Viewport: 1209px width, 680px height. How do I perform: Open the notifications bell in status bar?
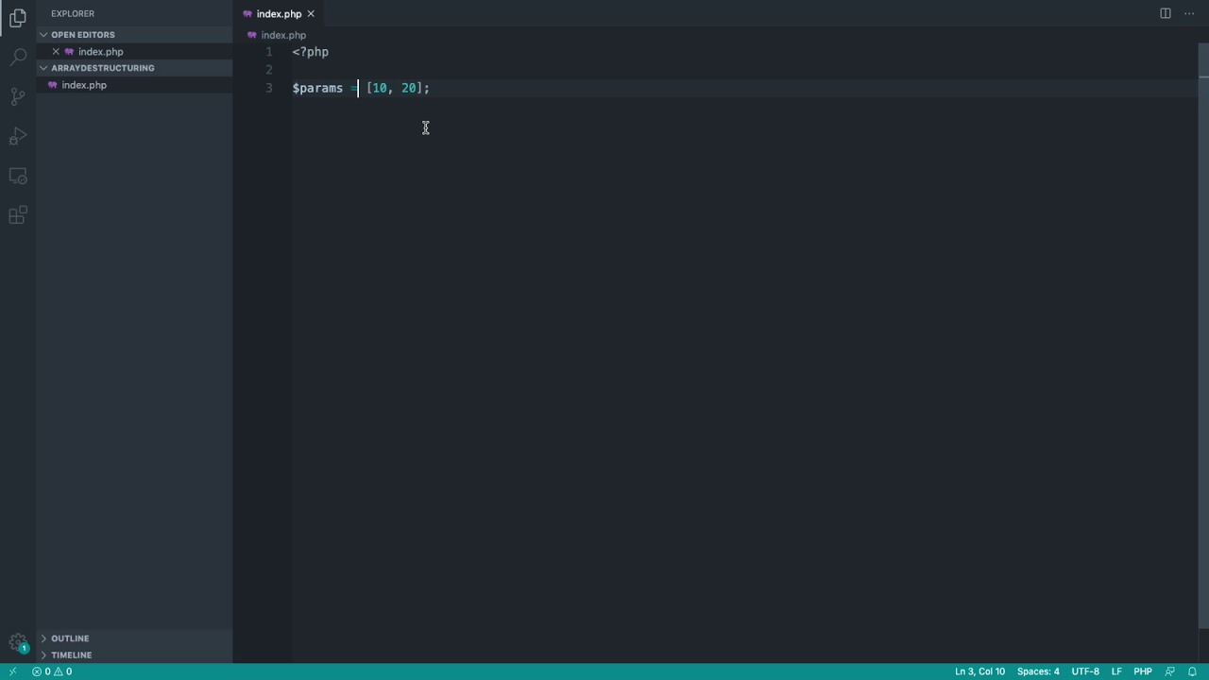coord(1192,671)
